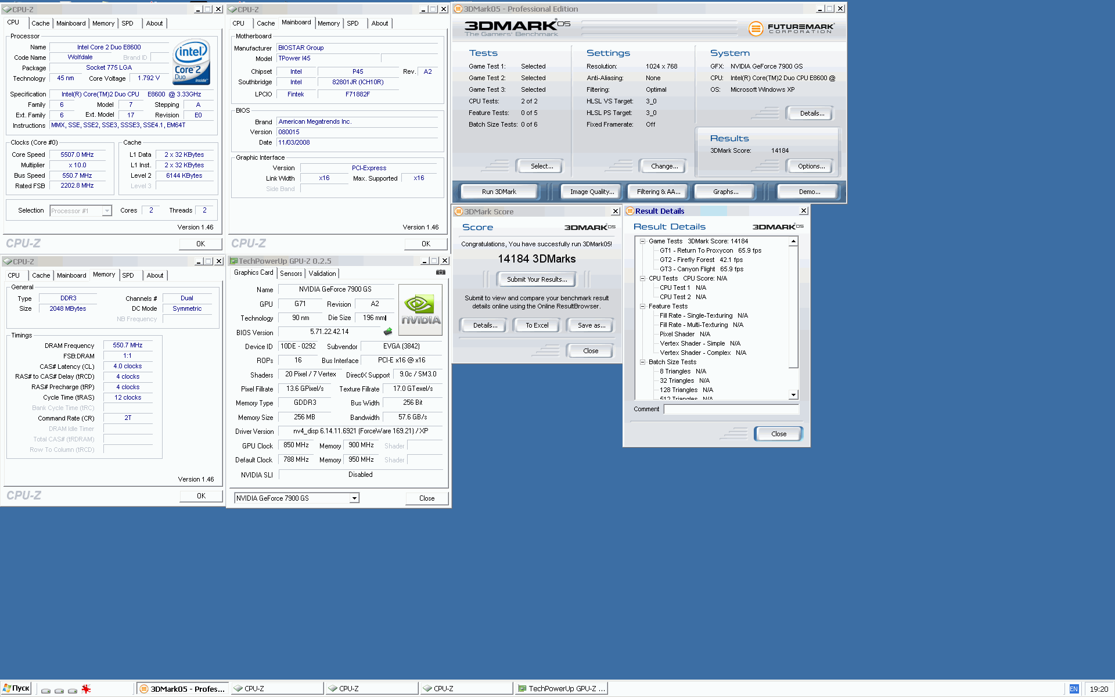Viewport: 1115px width, 697px height.
Task: Click the system tray clock 19:20
Action: click(x=1099, y=689)
